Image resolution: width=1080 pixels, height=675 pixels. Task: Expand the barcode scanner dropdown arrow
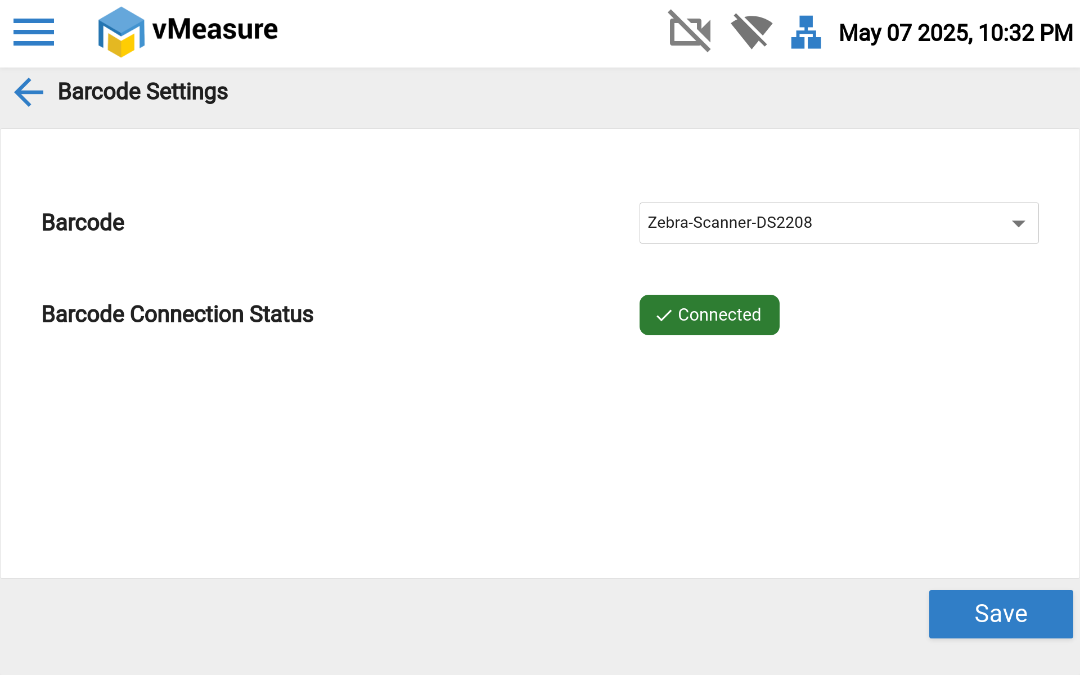pos(1018,223)
